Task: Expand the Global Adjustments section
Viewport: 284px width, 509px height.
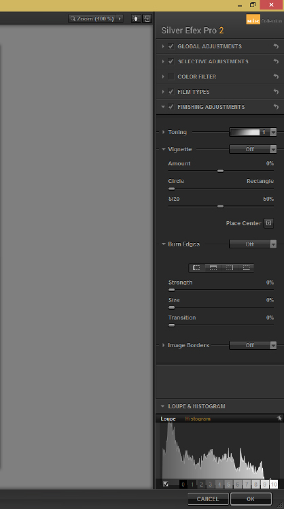Action: [x=163, y=46]
